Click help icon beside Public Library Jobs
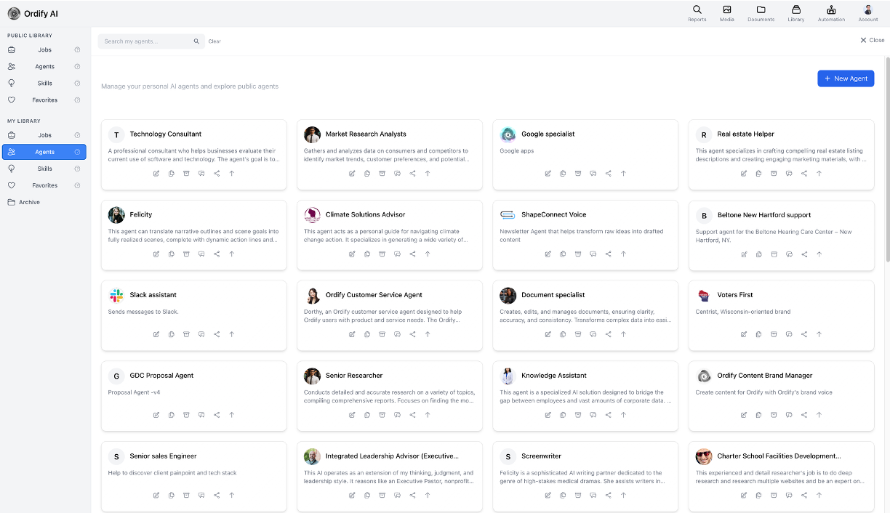The image size is (890, 513). click(77, 50)
